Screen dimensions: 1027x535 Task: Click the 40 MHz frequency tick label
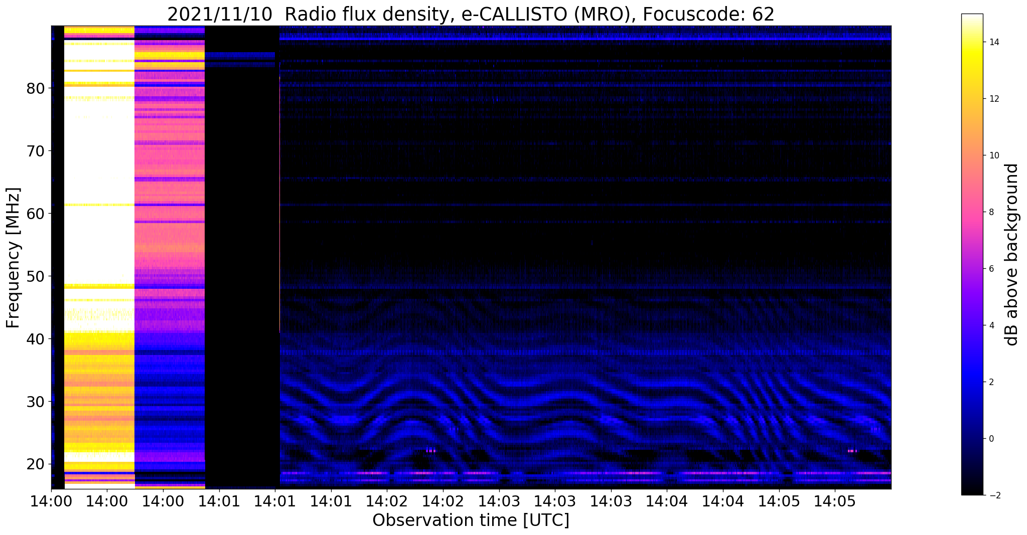tap(36, 339)
